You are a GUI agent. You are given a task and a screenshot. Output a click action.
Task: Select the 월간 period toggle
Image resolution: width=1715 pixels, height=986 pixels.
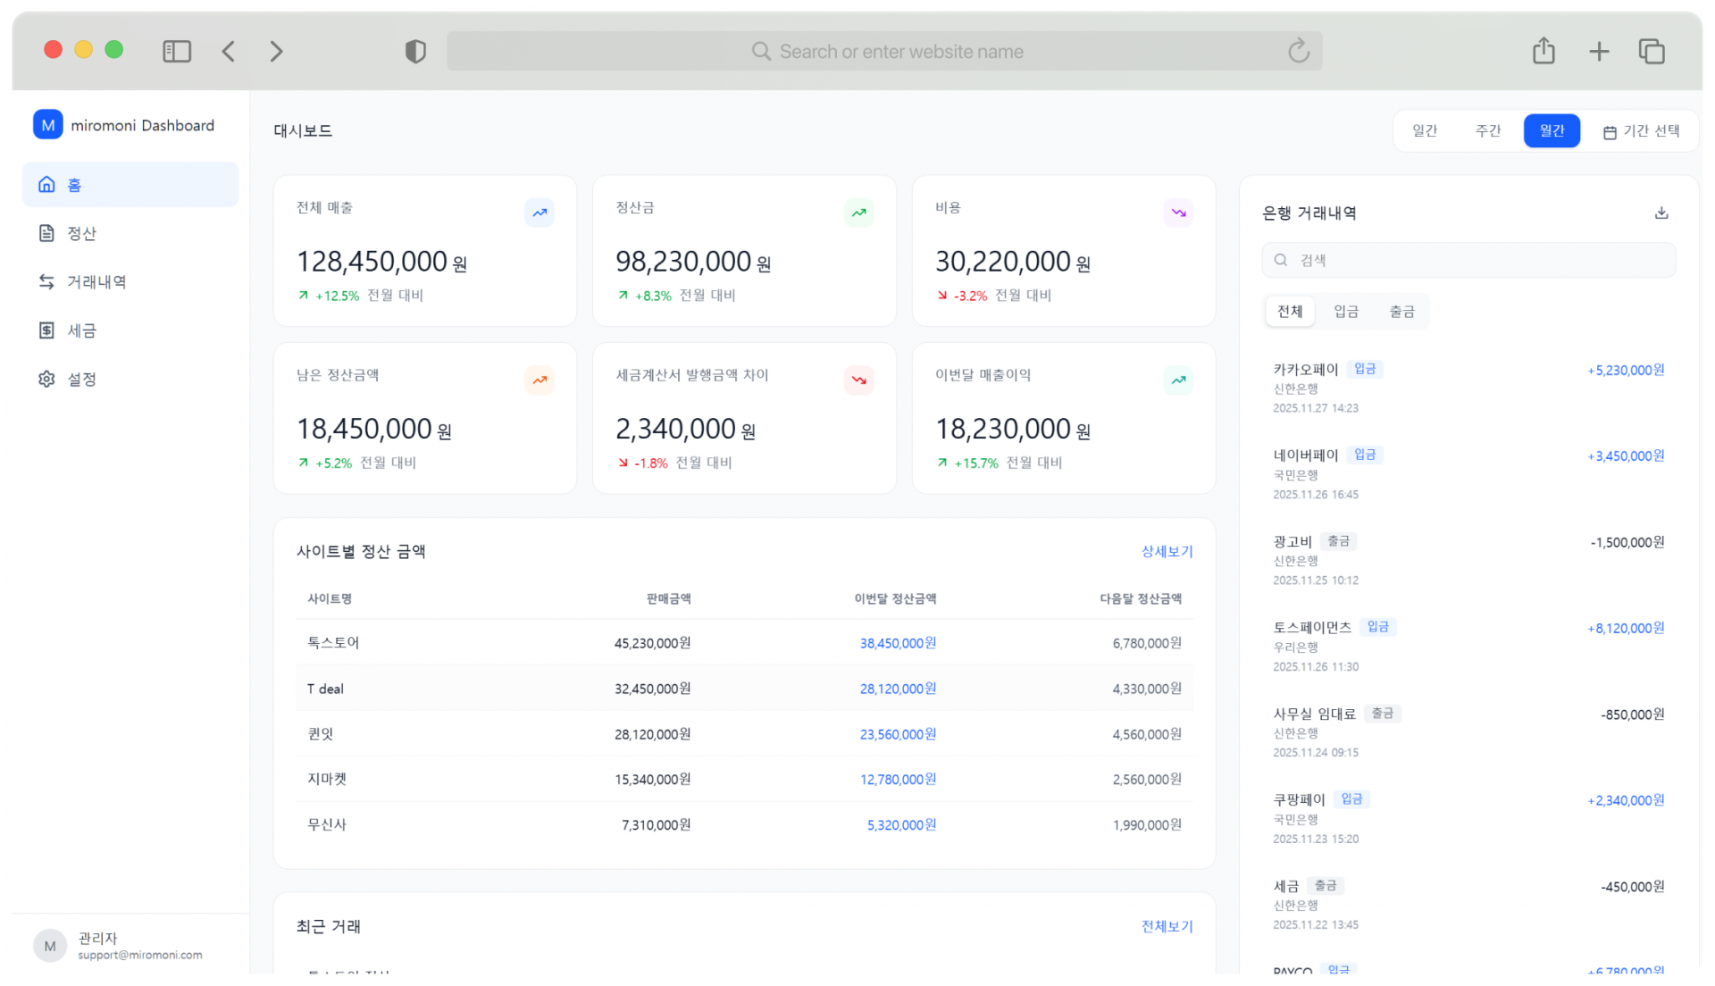pos(1552,131)
